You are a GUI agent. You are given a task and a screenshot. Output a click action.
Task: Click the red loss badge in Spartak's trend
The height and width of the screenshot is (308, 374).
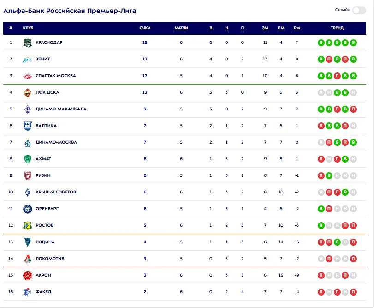[x=337, y=76]
